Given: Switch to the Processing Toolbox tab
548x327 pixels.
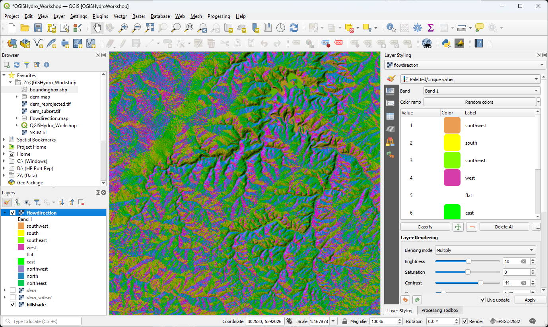Looking at the screenshot, I should coord(440,310).
